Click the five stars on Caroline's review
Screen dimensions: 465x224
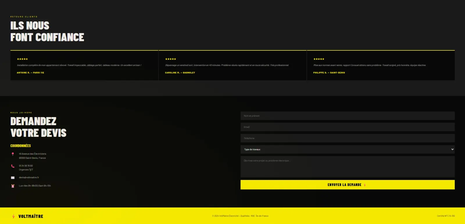(x=171, y=59)
